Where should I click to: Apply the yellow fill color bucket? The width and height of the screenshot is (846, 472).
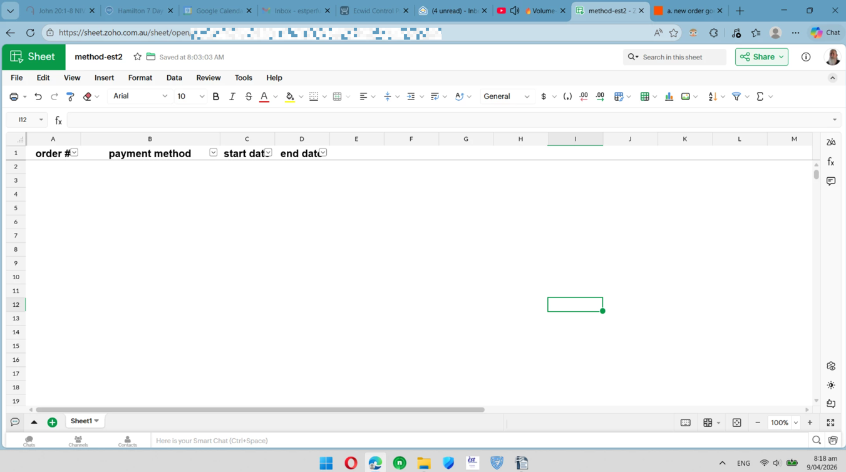290,96
